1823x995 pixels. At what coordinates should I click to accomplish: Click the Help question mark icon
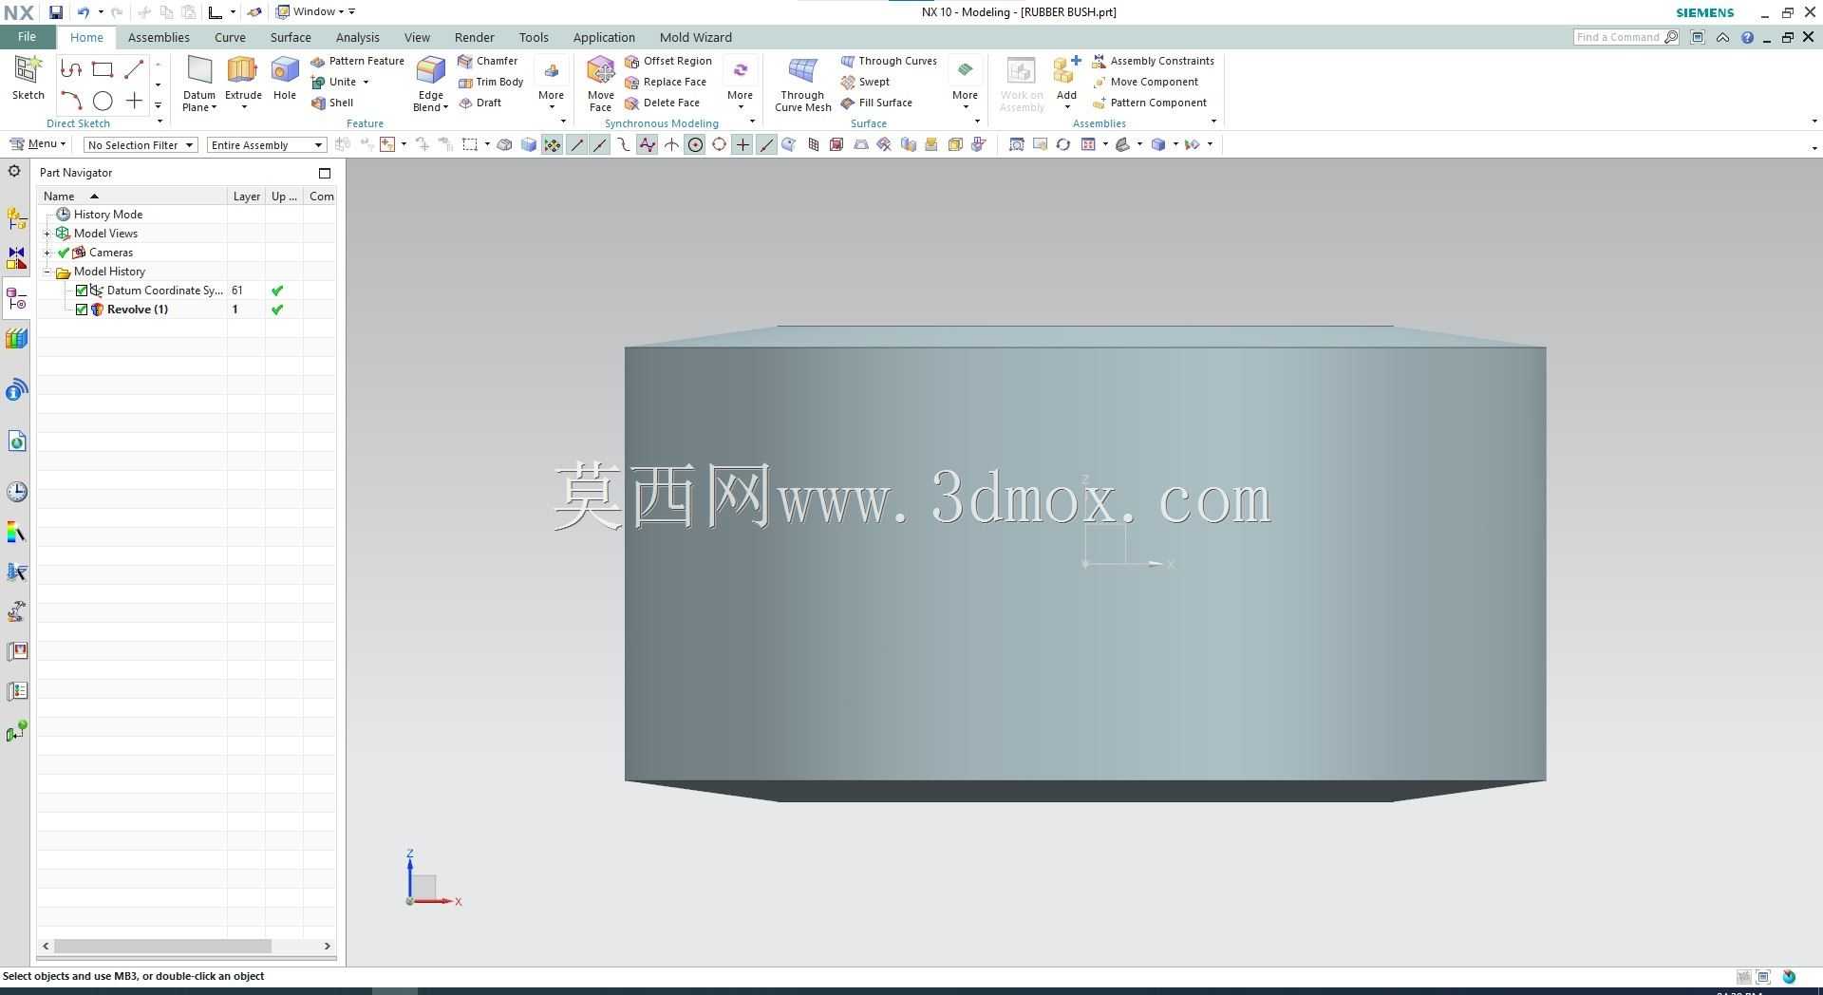pyautogui.click(x=1747, y=38)
